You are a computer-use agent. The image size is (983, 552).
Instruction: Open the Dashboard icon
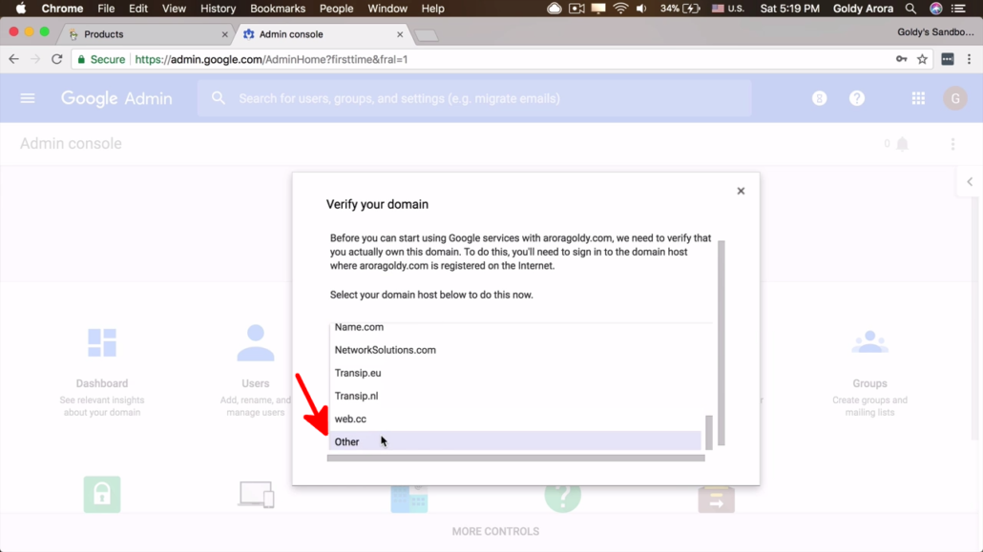click(x=101, y=342)
